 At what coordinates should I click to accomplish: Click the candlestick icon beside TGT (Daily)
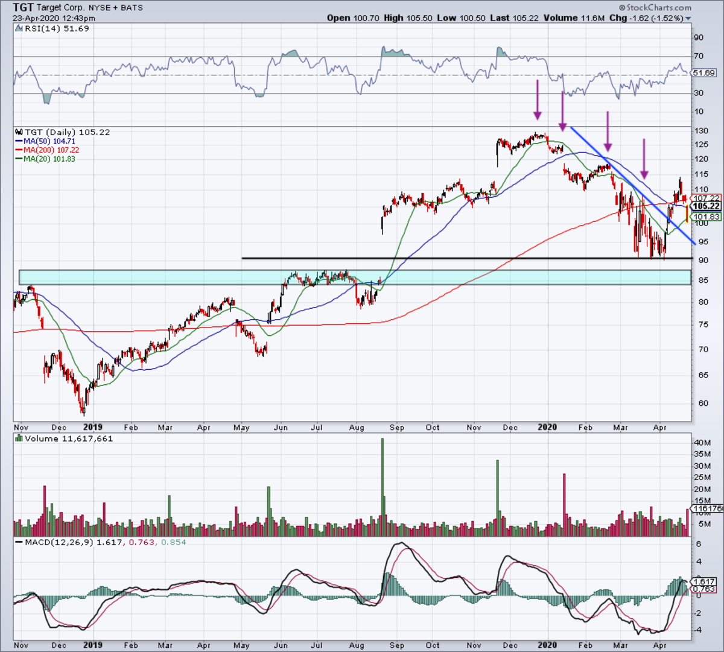pyautogui.click(x=17, y=132)
